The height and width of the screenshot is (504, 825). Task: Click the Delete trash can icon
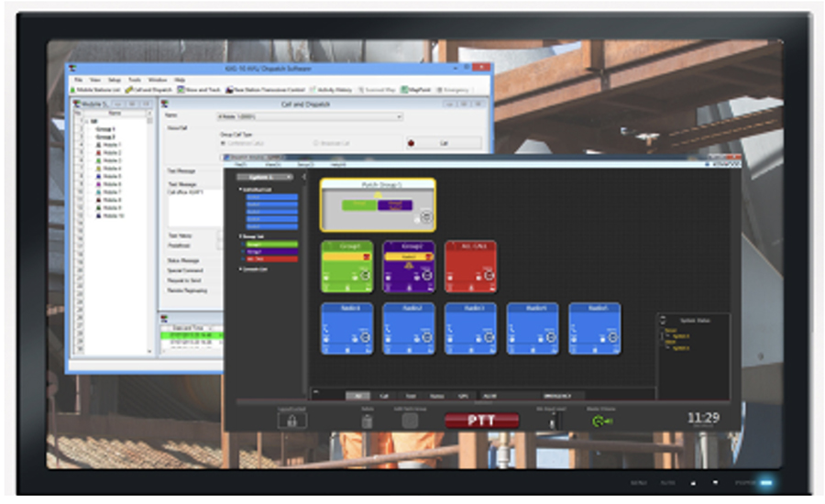pyautogui.click(x=367, y=421)
